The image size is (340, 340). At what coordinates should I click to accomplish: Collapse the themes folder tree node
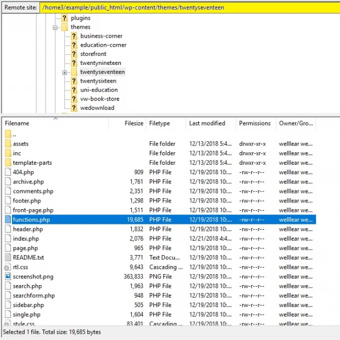pyautogui.click(x=55, y=28)
